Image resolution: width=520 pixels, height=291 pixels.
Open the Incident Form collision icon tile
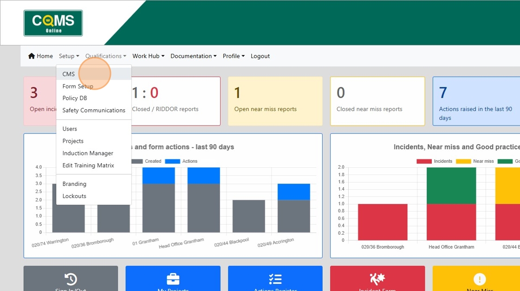coord(377,279)
